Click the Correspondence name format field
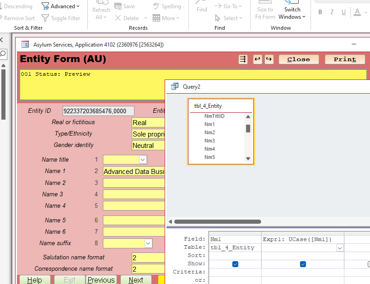This screenshot has height=284, width=370. point(148,269)
